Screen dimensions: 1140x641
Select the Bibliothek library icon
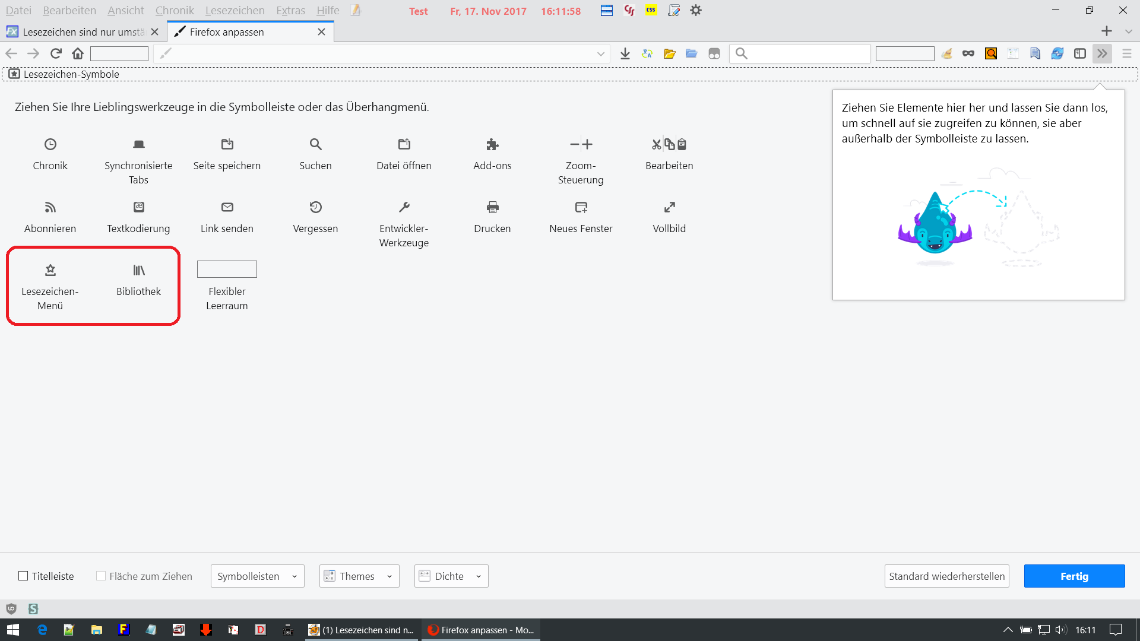[x=138, y=270]
